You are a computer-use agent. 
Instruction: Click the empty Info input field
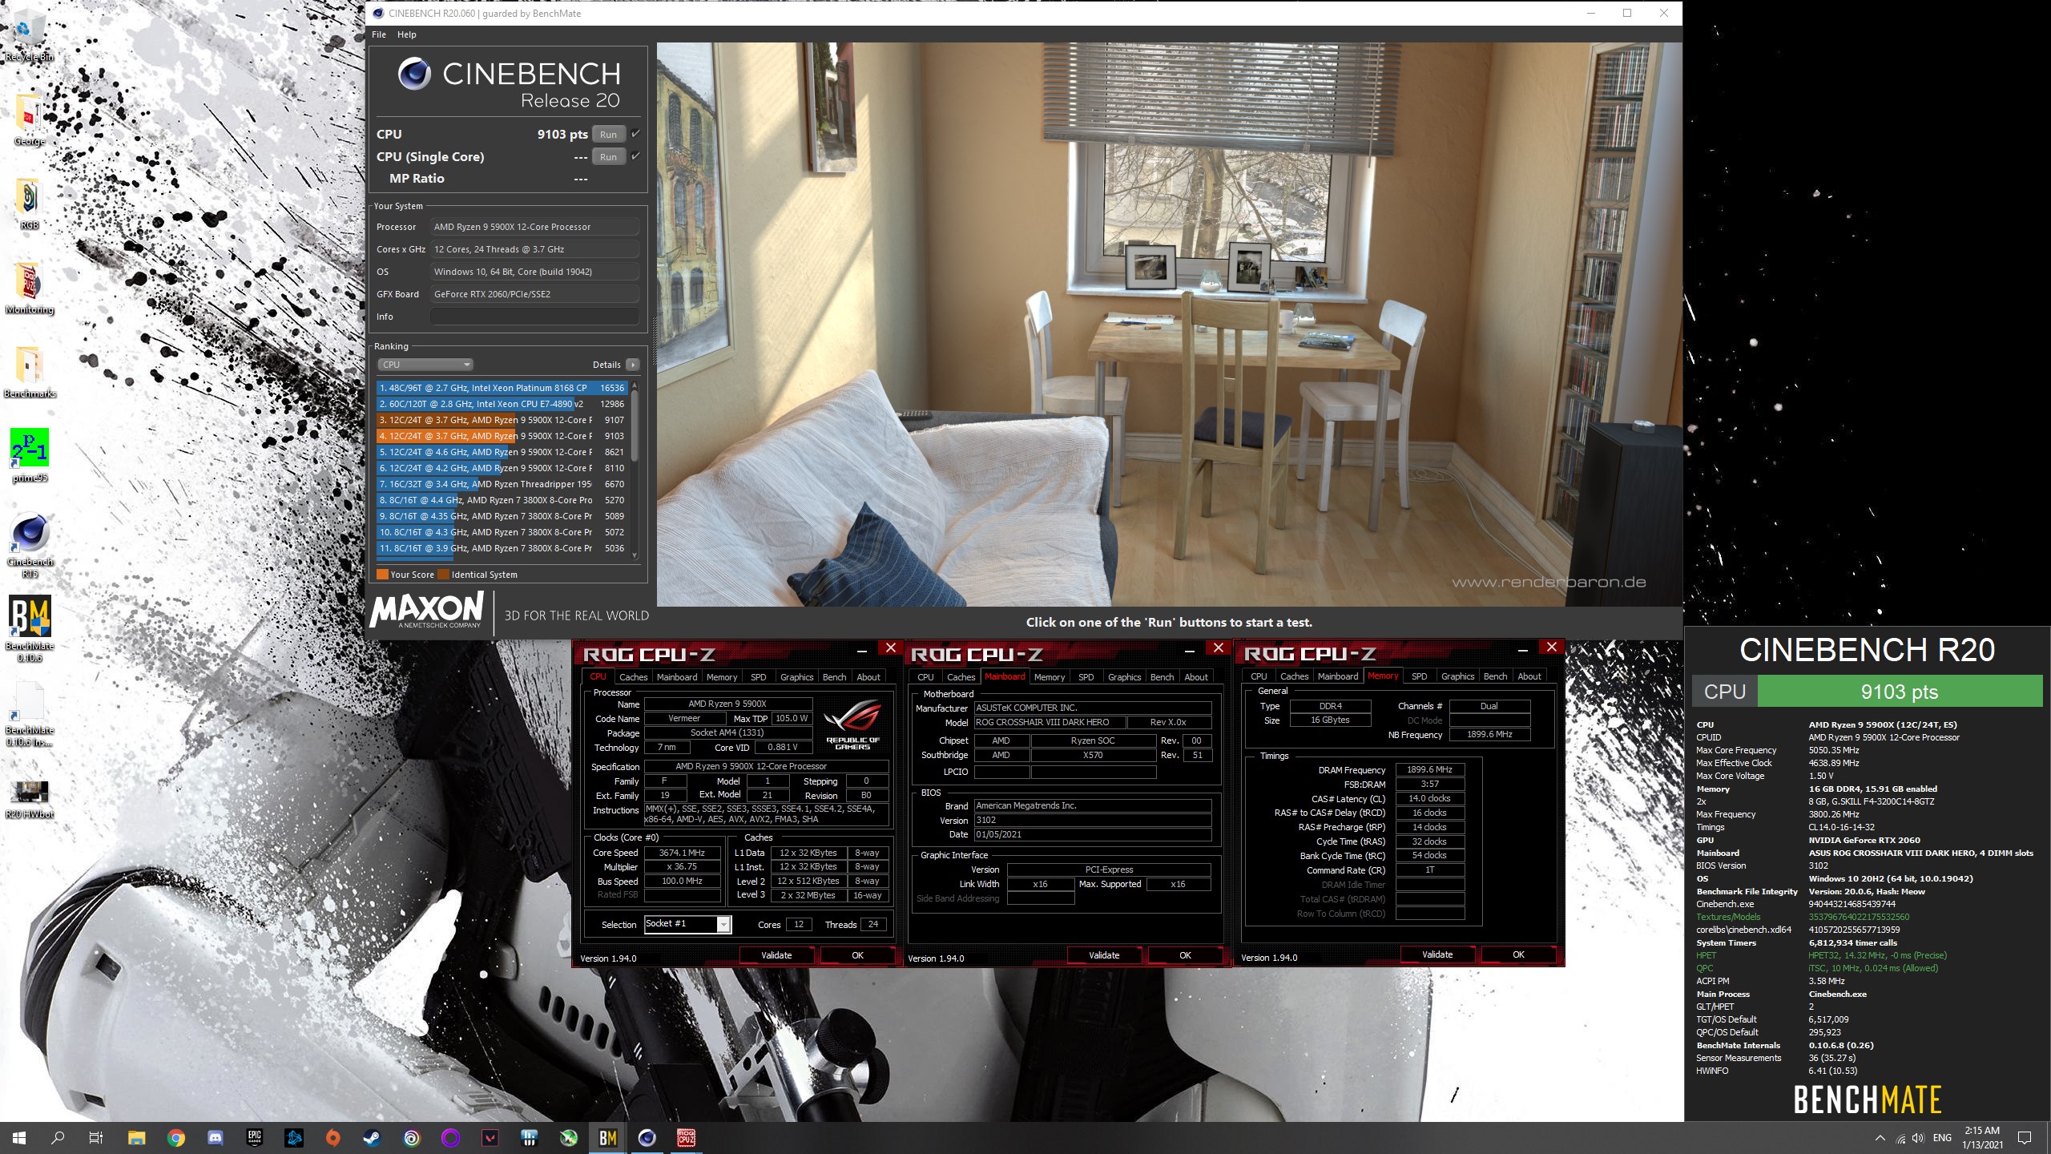click(x=534, y=317)
